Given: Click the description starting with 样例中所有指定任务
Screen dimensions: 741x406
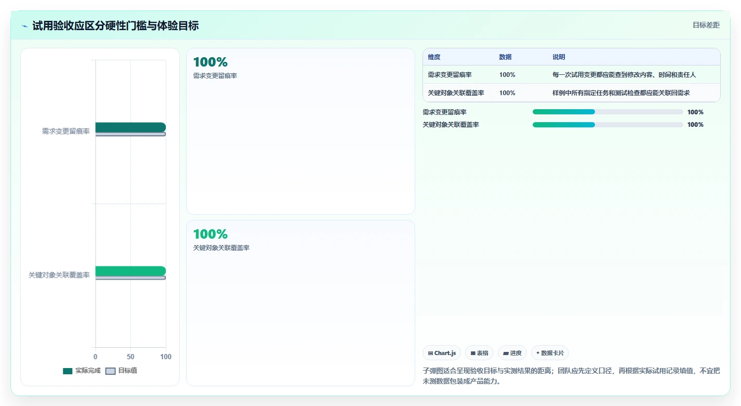Looking at the screenshot, I should 621,93.
